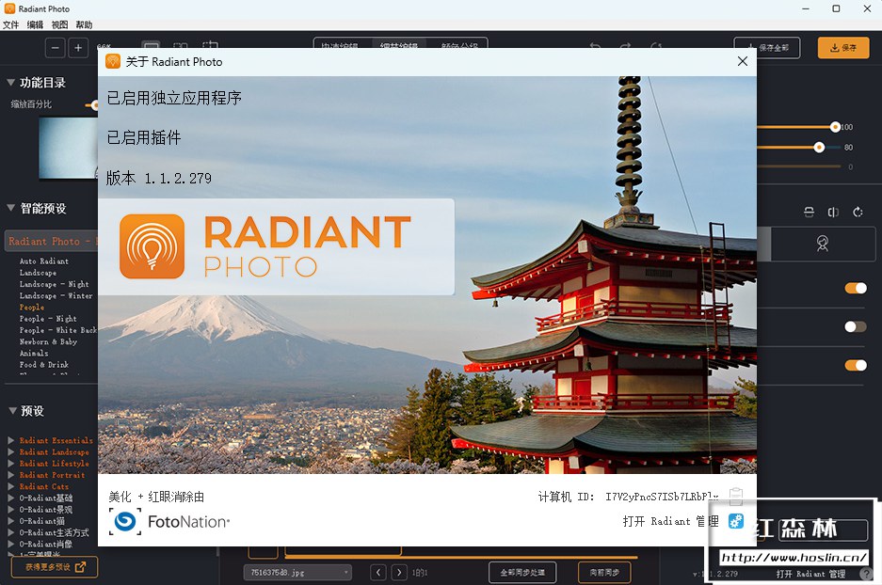882x585 pixels.
Task: Go to previous image with left arrow
Action: click(x=378, y=573)
